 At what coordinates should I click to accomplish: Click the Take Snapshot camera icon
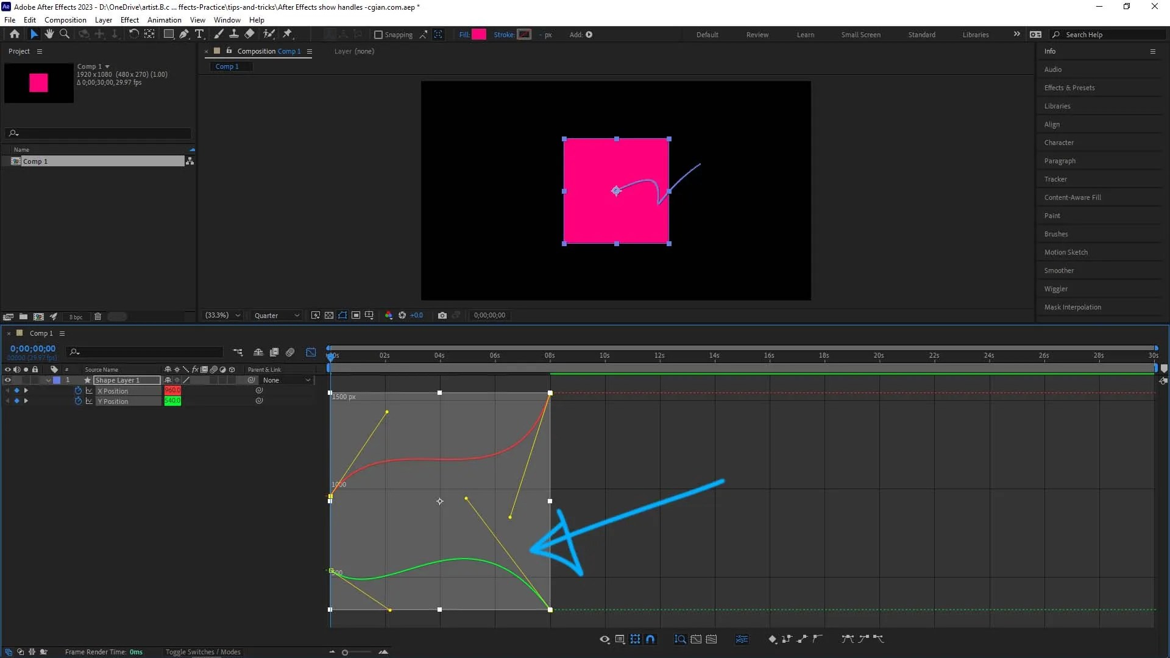(x=442, y=316)
